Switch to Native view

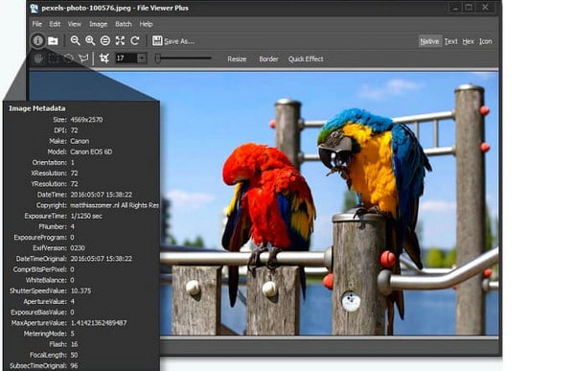[x=429, y=41]
